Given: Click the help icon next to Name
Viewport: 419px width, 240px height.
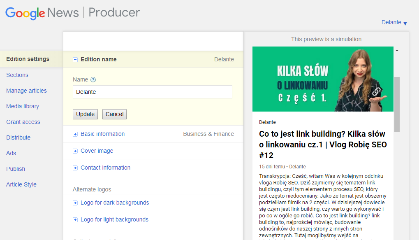Looking at the screenshot, I should click(x=93, y=80).
